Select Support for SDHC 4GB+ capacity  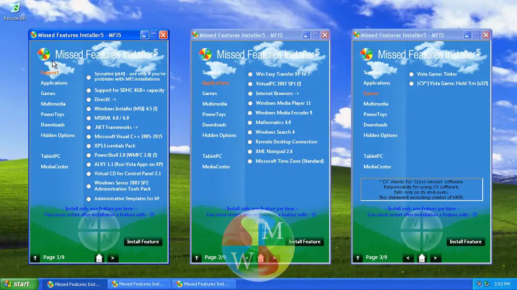click(89, 90)
